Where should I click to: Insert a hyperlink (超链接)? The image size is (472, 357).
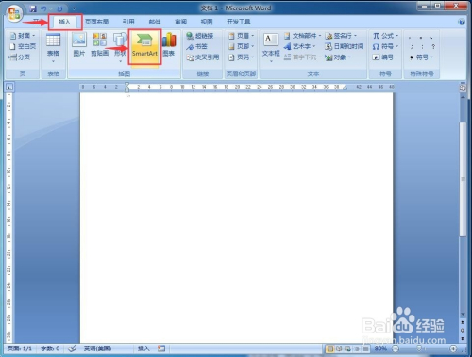click(200, 36)
